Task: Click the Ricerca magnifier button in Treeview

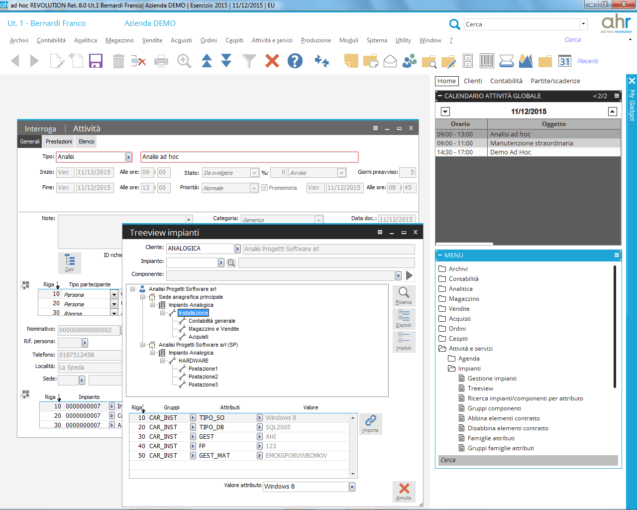Action: click(x=404, y=295)
